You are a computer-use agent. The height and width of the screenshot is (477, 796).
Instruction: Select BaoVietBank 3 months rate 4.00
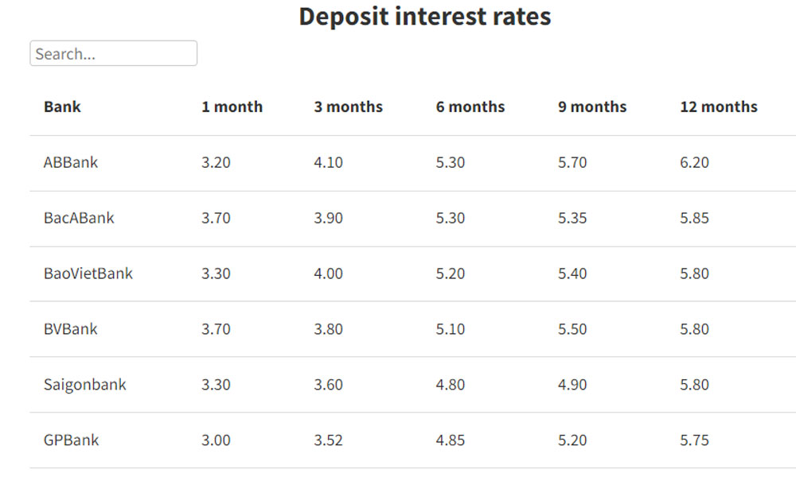point(328,273)
